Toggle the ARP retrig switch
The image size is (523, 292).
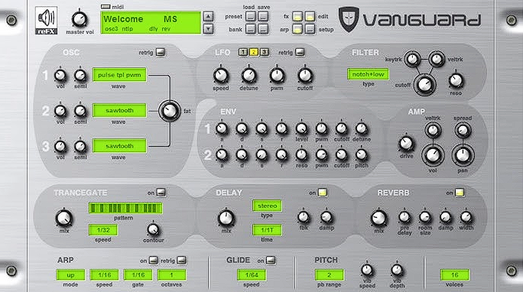coord(181,260)
